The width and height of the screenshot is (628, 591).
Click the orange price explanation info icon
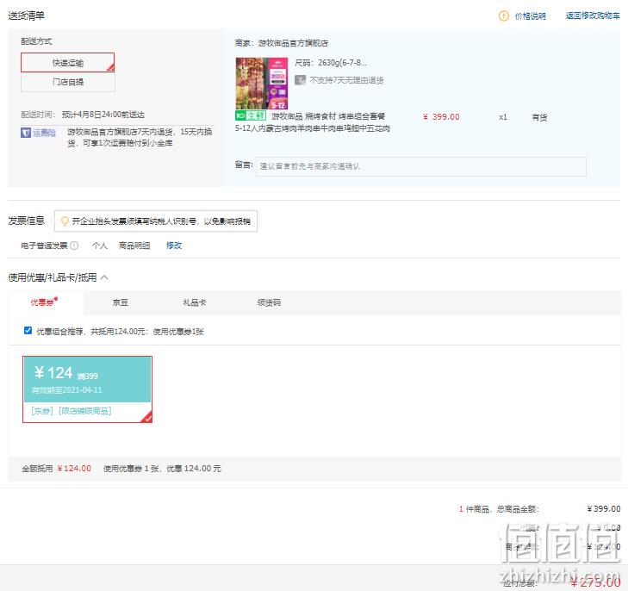pyautogui.click(x=503, y=16)
